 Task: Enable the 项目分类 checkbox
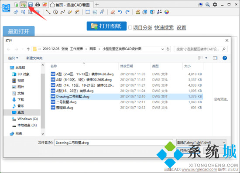[130, 27]
